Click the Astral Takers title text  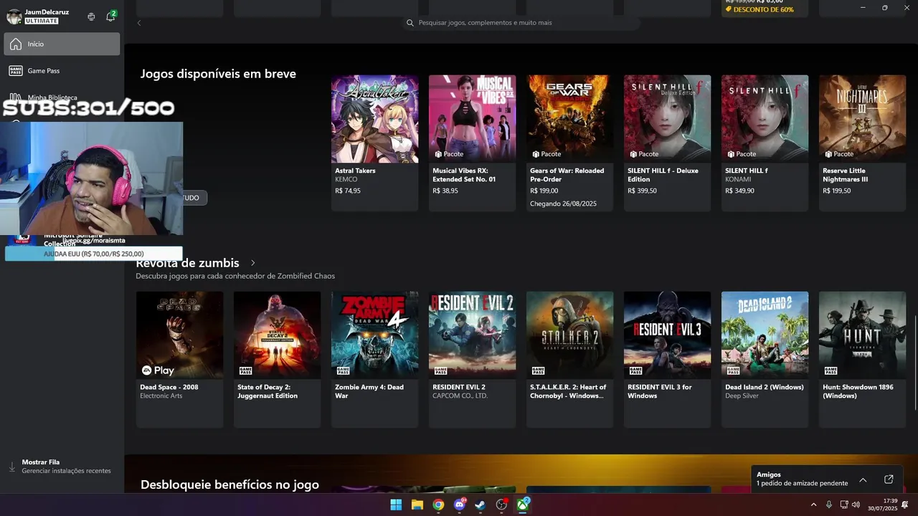pyautogui.click(x=355, y=171)
